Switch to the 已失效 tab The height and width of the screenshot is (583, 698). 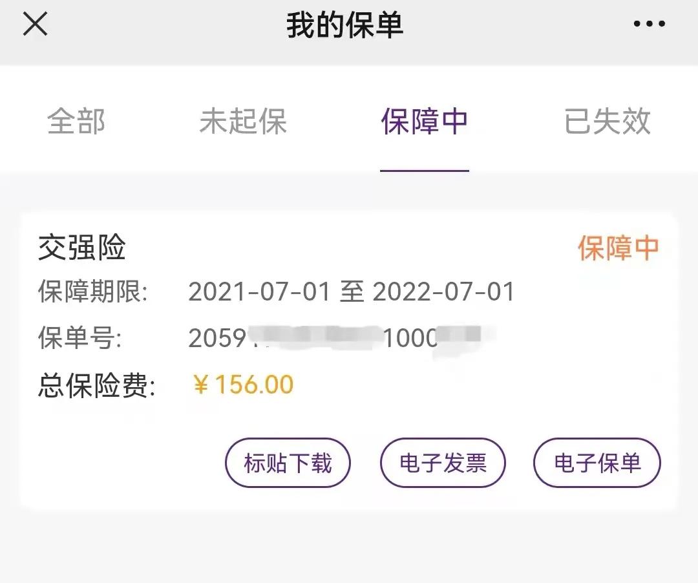point(605,123)
